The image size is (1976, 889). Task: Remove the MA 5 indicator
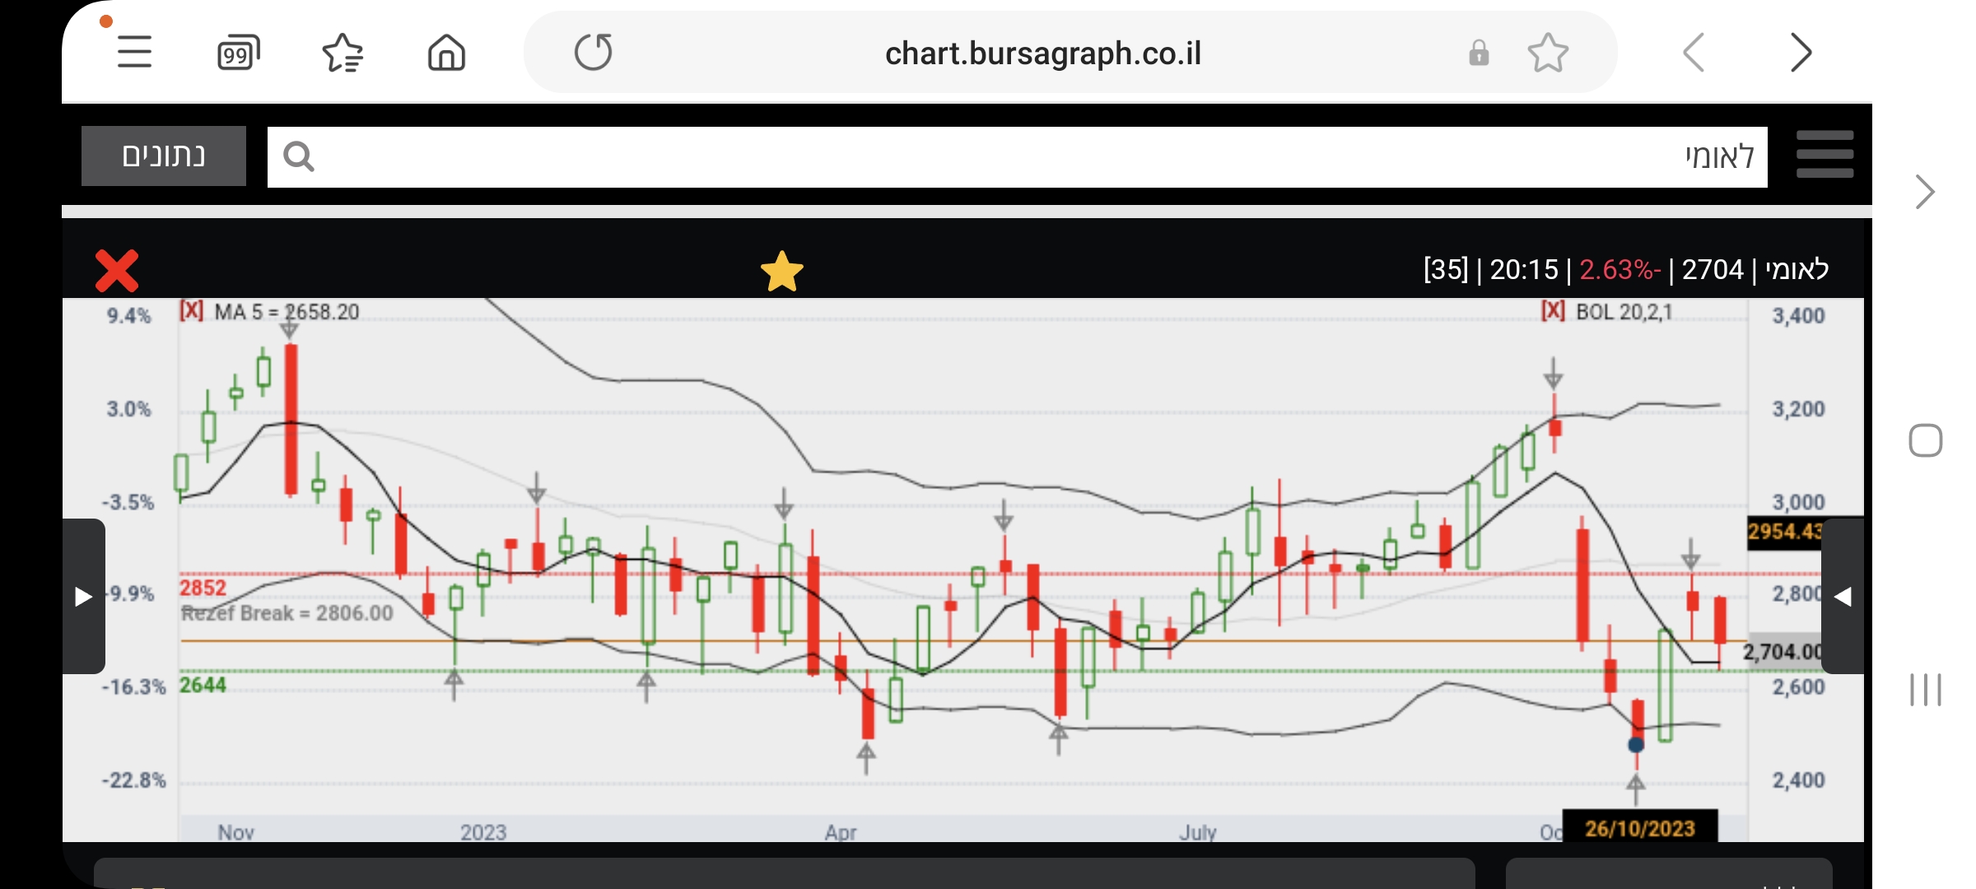pos(192,311)
